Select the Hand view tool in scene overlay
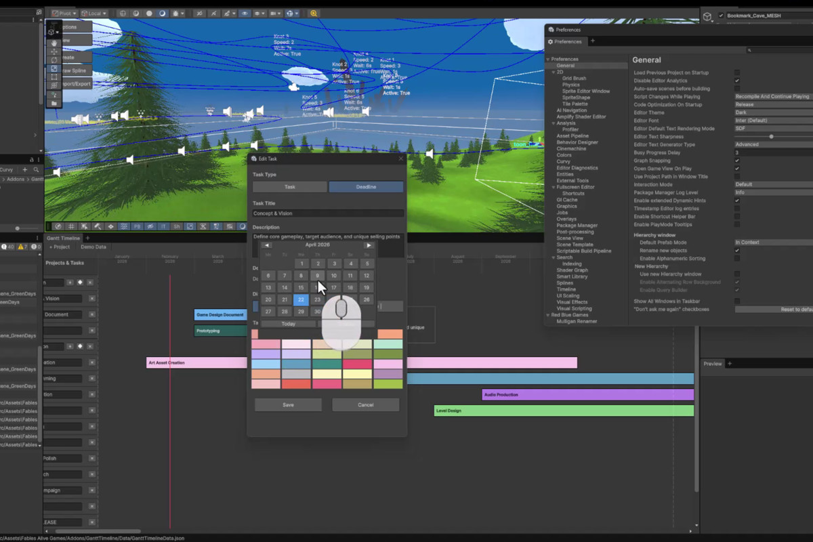 pyautogui.click(x=54, y=43)
